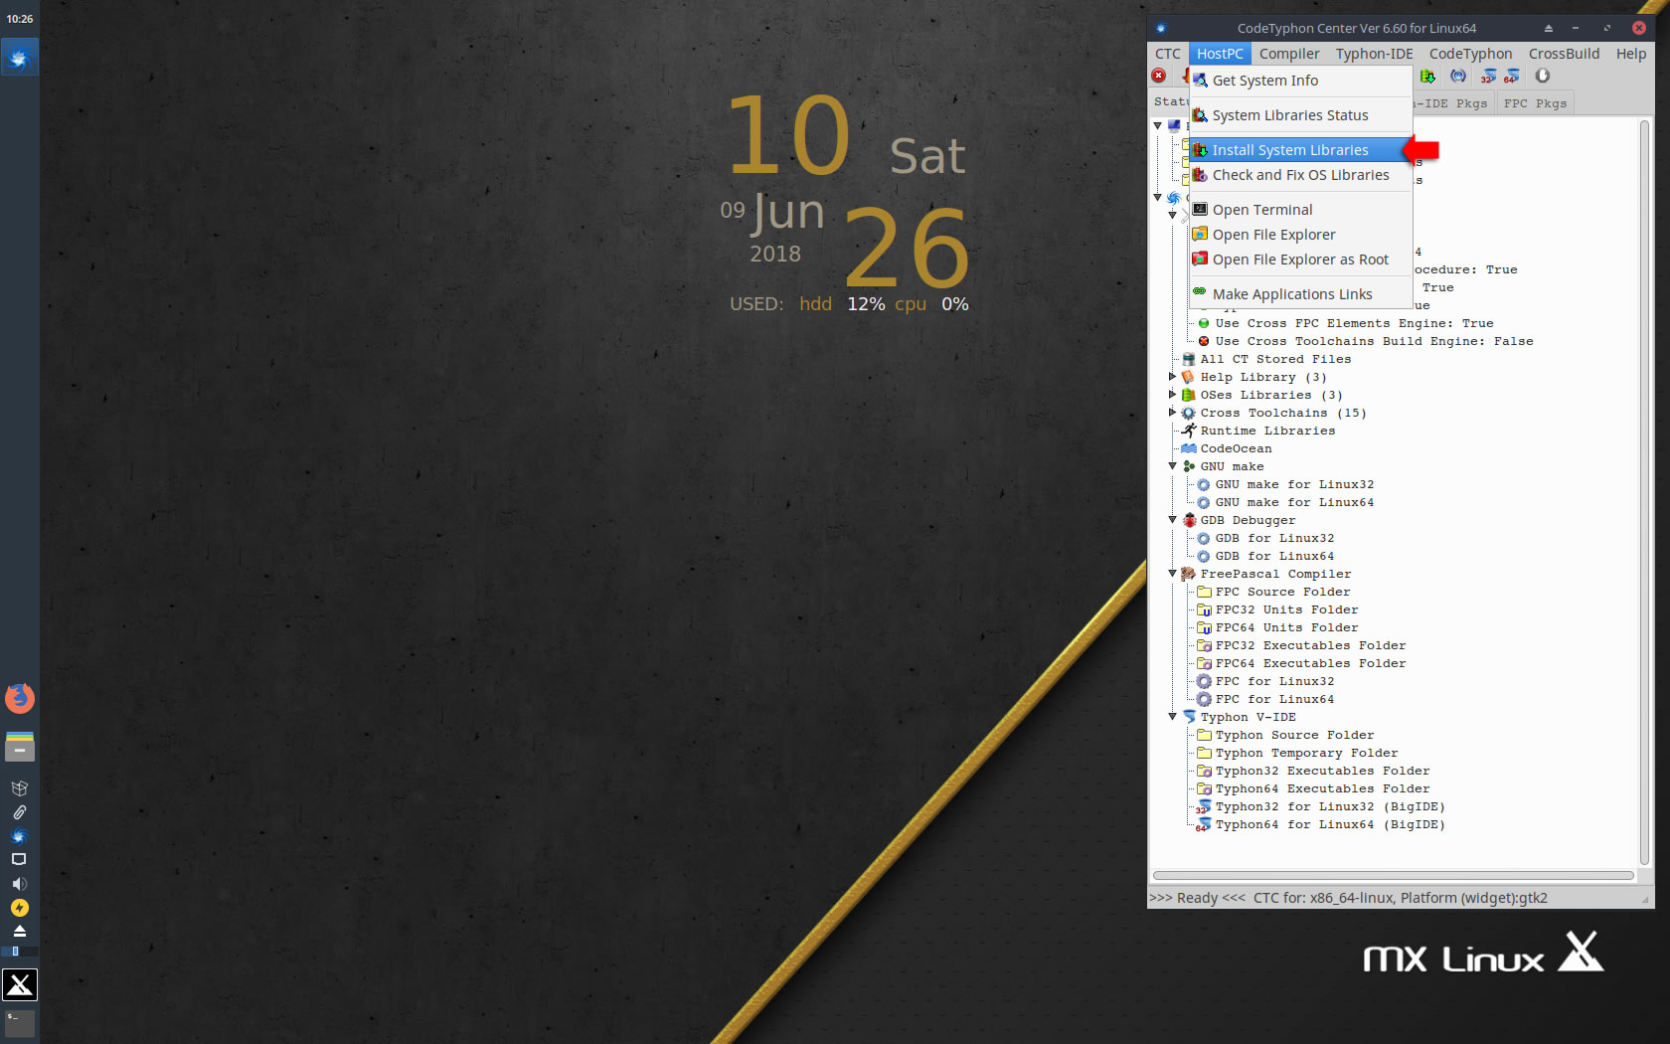Open the file manager in side panel
1670x1044 pixels.
point(19,746)
